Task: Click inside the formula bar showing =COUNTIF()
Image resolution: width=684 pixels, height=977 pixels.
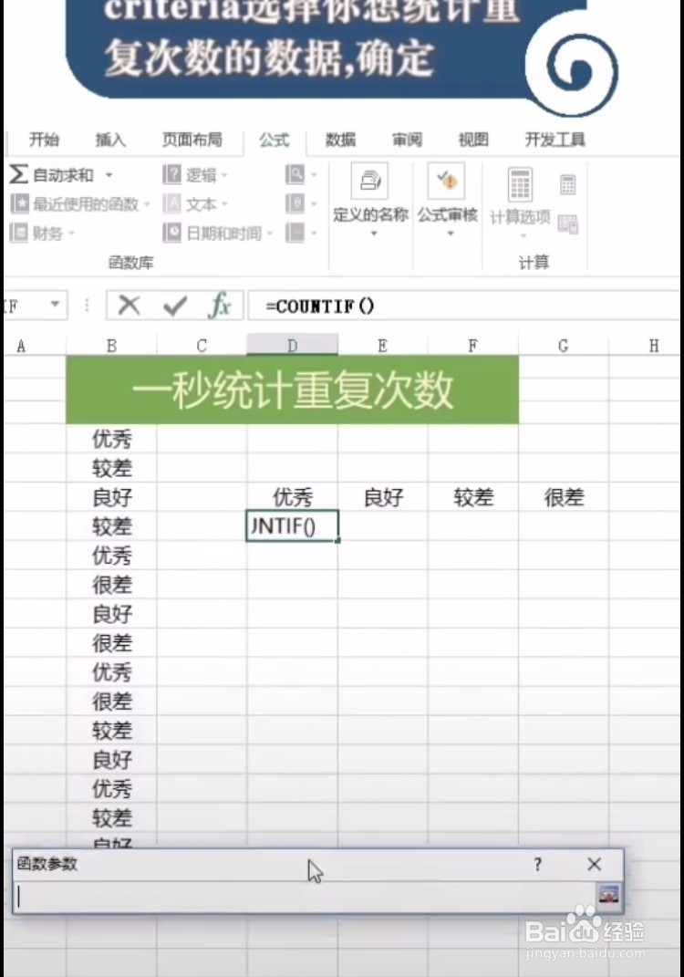Action: point(463,306)
